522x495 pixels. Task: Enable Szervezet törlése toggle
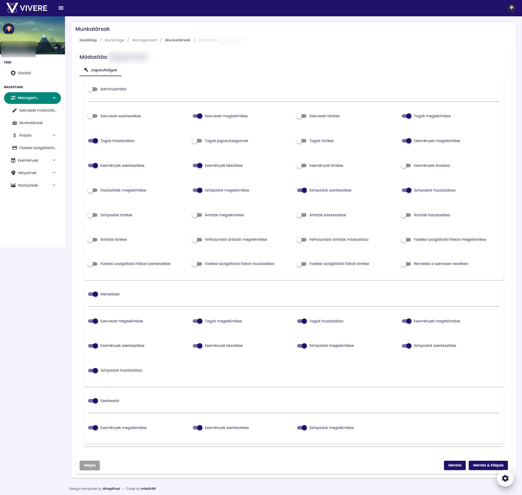click(302, 116)
